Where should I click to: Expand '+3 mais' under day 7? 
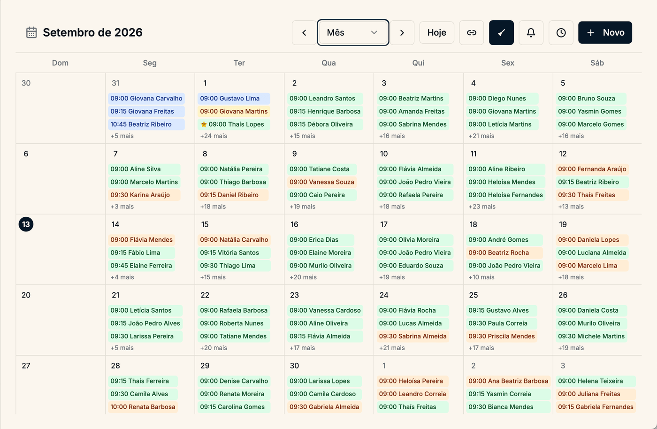click(x=122, y=207)
